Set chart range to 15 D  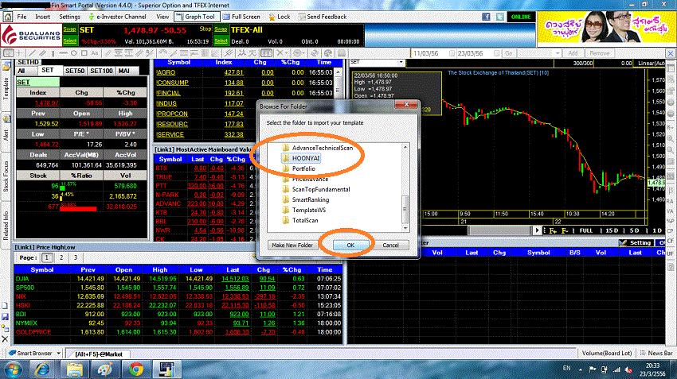pyautogui.click(x=612, y=231)
